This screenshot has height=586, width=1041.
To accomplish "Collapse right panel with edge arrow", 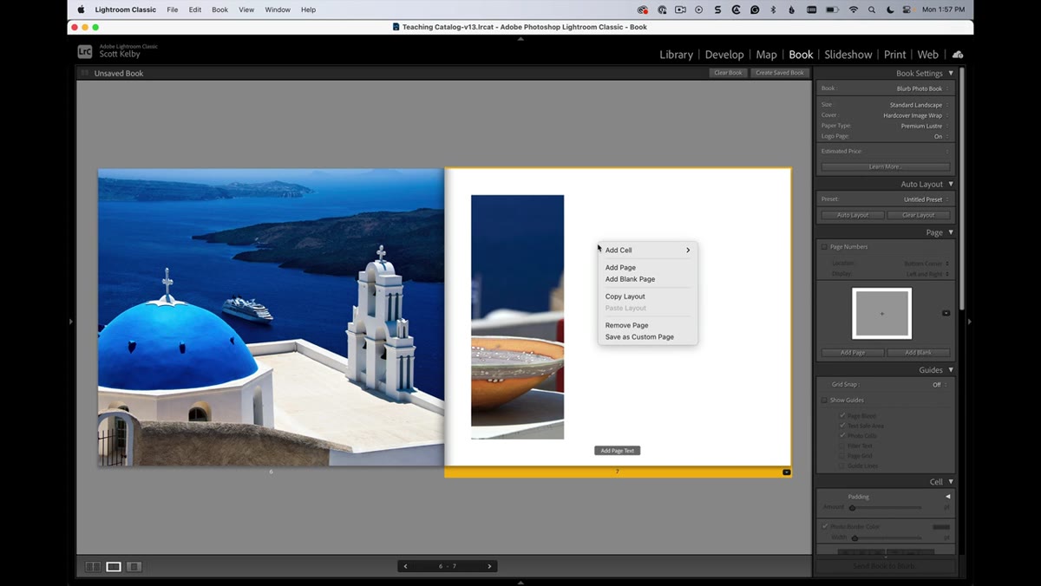I will (x=969, y=322).
